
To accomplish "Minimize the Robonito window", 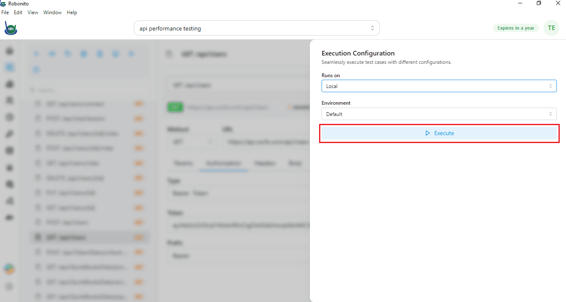I will (x=520, y=3).
